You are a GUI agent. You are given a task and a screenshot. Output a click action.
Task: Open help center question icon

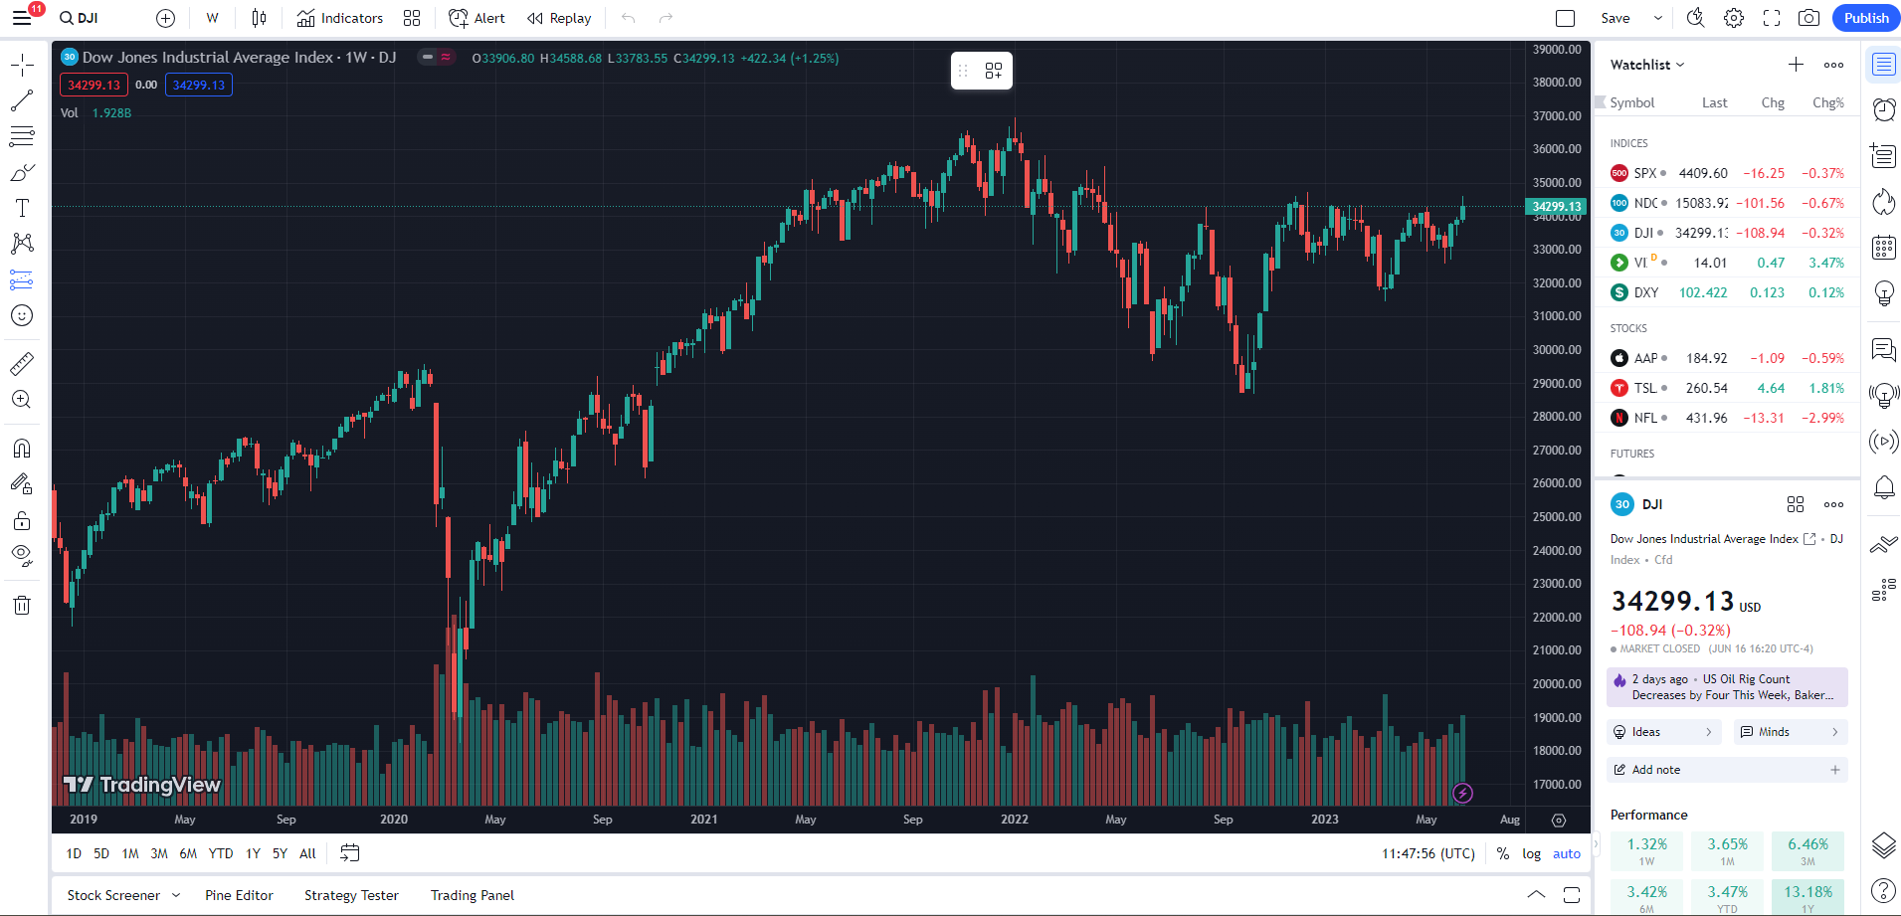pos(1883,890)
